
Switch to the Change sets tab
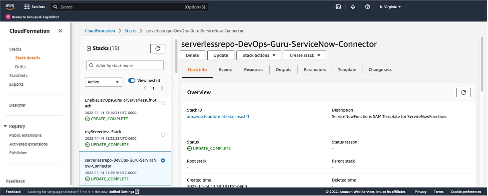[380, 70]
